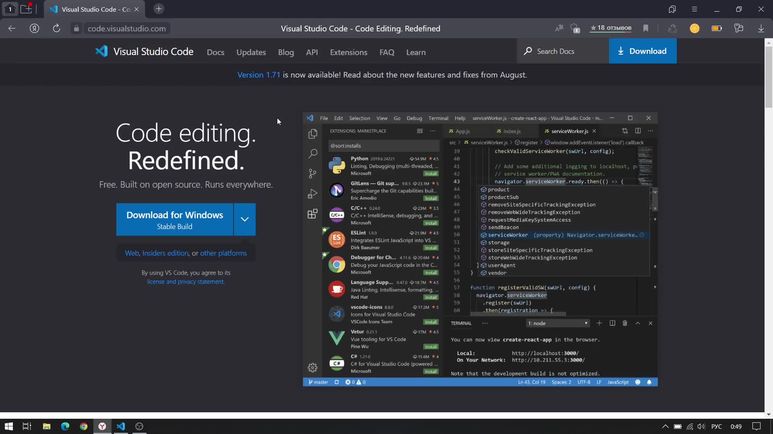
Task: Open the Insiders edition link
Action: click(165, 253)
